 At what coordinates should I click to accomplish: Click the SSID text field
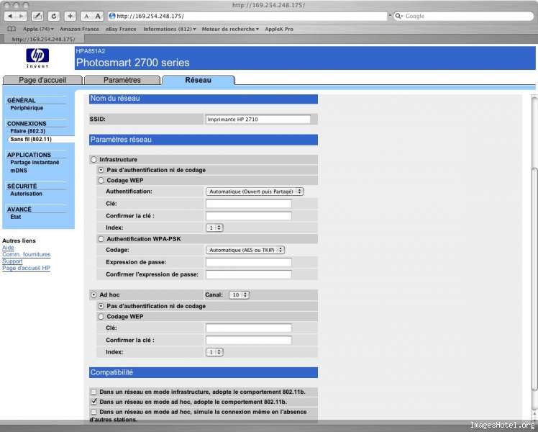[257, 119]
